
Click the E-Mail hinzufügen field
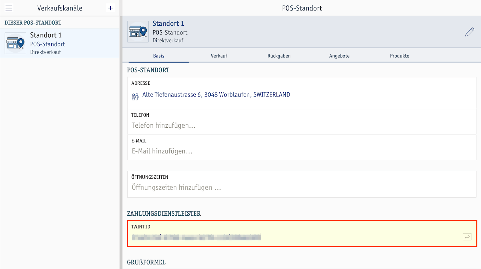tap(302, 147)
